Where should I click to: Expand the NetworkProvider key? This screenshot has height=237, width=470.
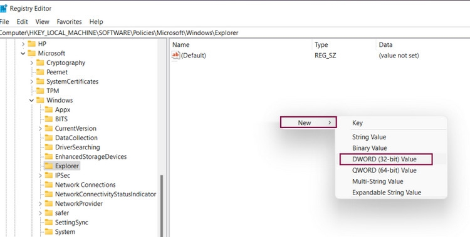click(x=40, y=203)
